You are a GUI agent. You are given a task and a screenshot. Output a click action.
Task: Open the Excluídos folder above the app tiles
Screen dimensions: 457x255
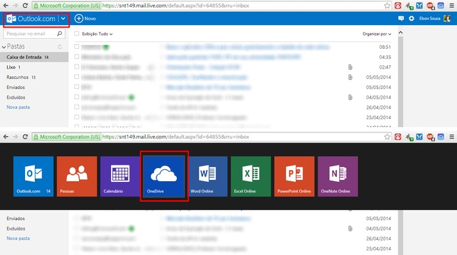point(16,98)
